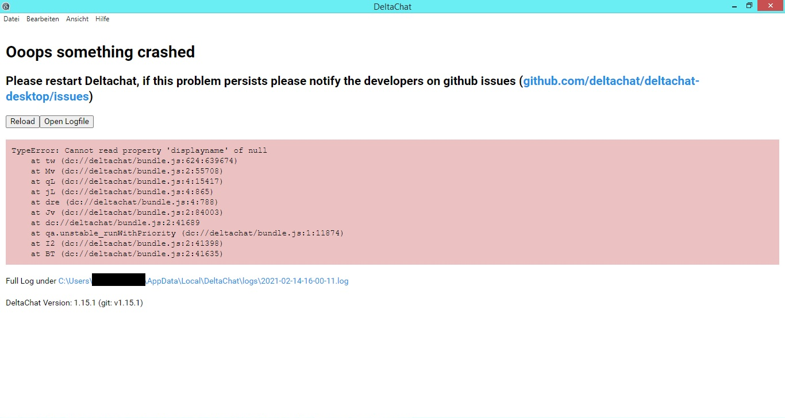Click the 'at tw' stack trace line

[134, 161]
